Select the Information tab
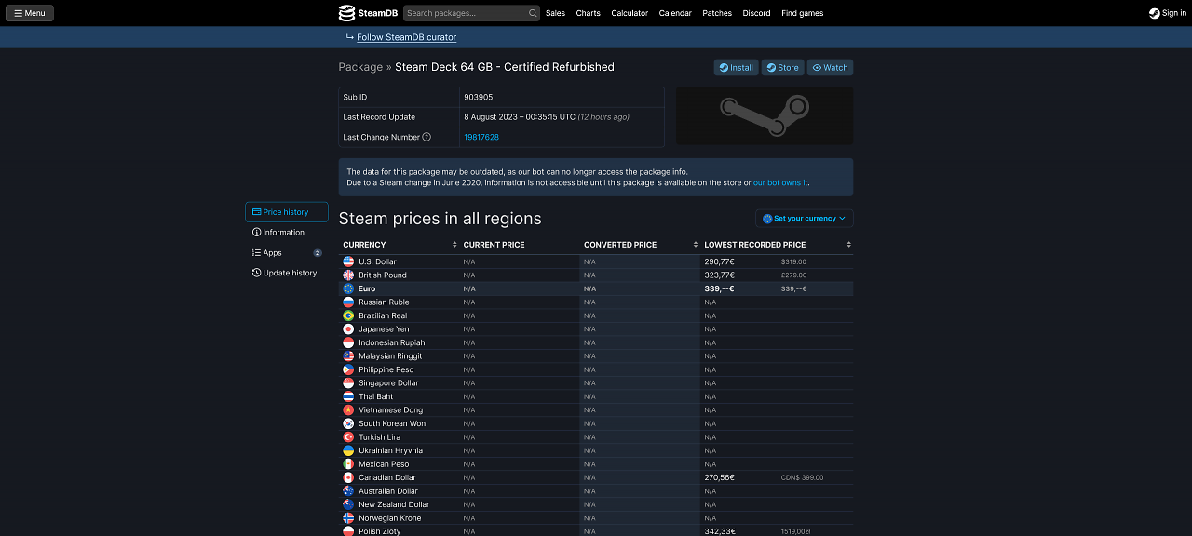This screenshot has height=536, width=1192. (x=287, y=233)
